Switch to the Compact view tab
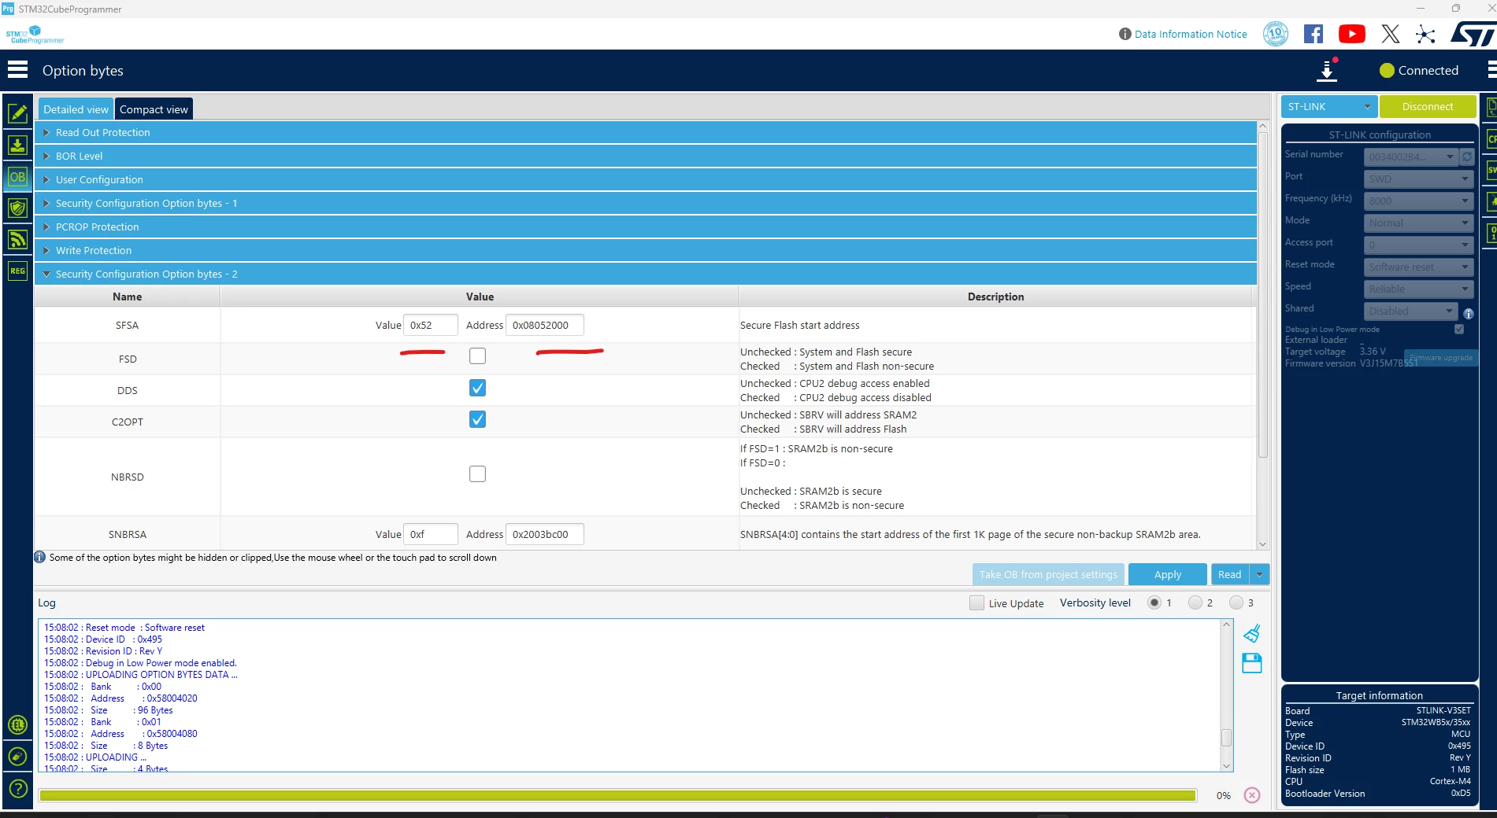Image resolution: width=1497 pixels, height=818 pixels. click(154, 109)
